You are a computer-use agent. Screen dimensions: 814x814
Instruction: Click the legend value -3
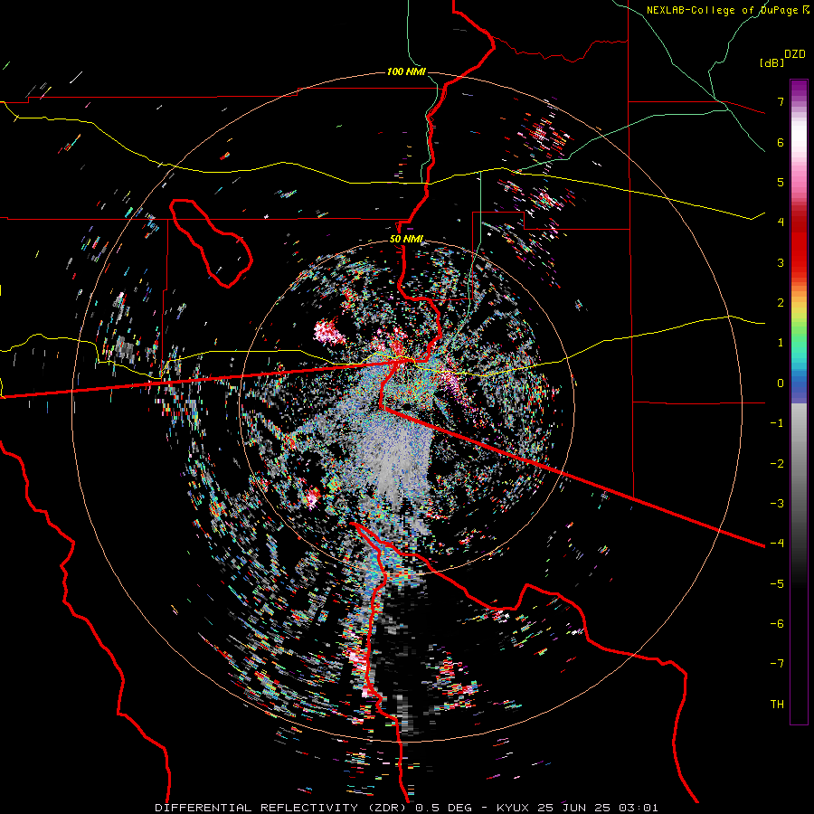(x=777, y=504)
